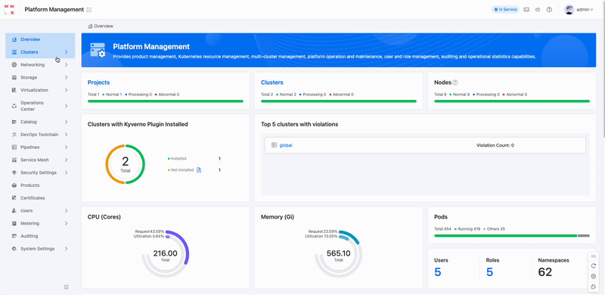Viewport: 605px width, 295px height.
Task: Click the 'Utilization 13.05%' memory label
Action: point(321,236)
